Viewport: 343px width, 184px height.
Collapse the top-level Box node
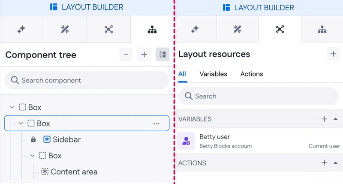[x=12, y=107]
